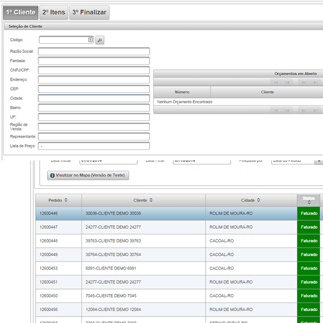
Task: Go to next page in top Orçamentos paginator
Action: pyautogui.click(x=304, y=82)
